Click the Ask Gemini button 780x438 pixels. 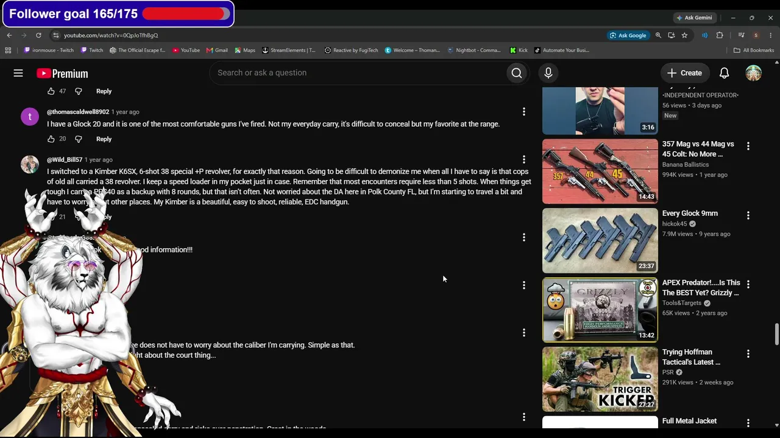point(694,18)
